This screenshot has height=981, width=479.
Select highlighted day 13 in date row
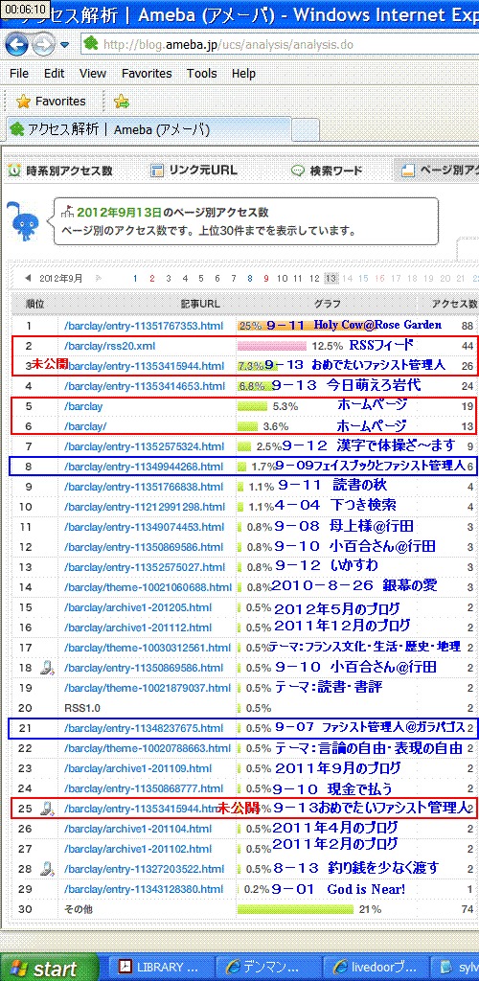coord(331,278)
